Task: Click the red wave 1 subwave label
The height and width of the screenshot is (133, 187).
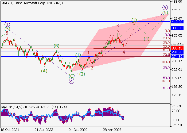Action: click(88, 53)
